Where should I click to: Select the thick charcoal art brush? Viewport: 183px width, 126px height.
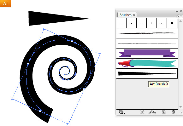(x=147, y=33)
